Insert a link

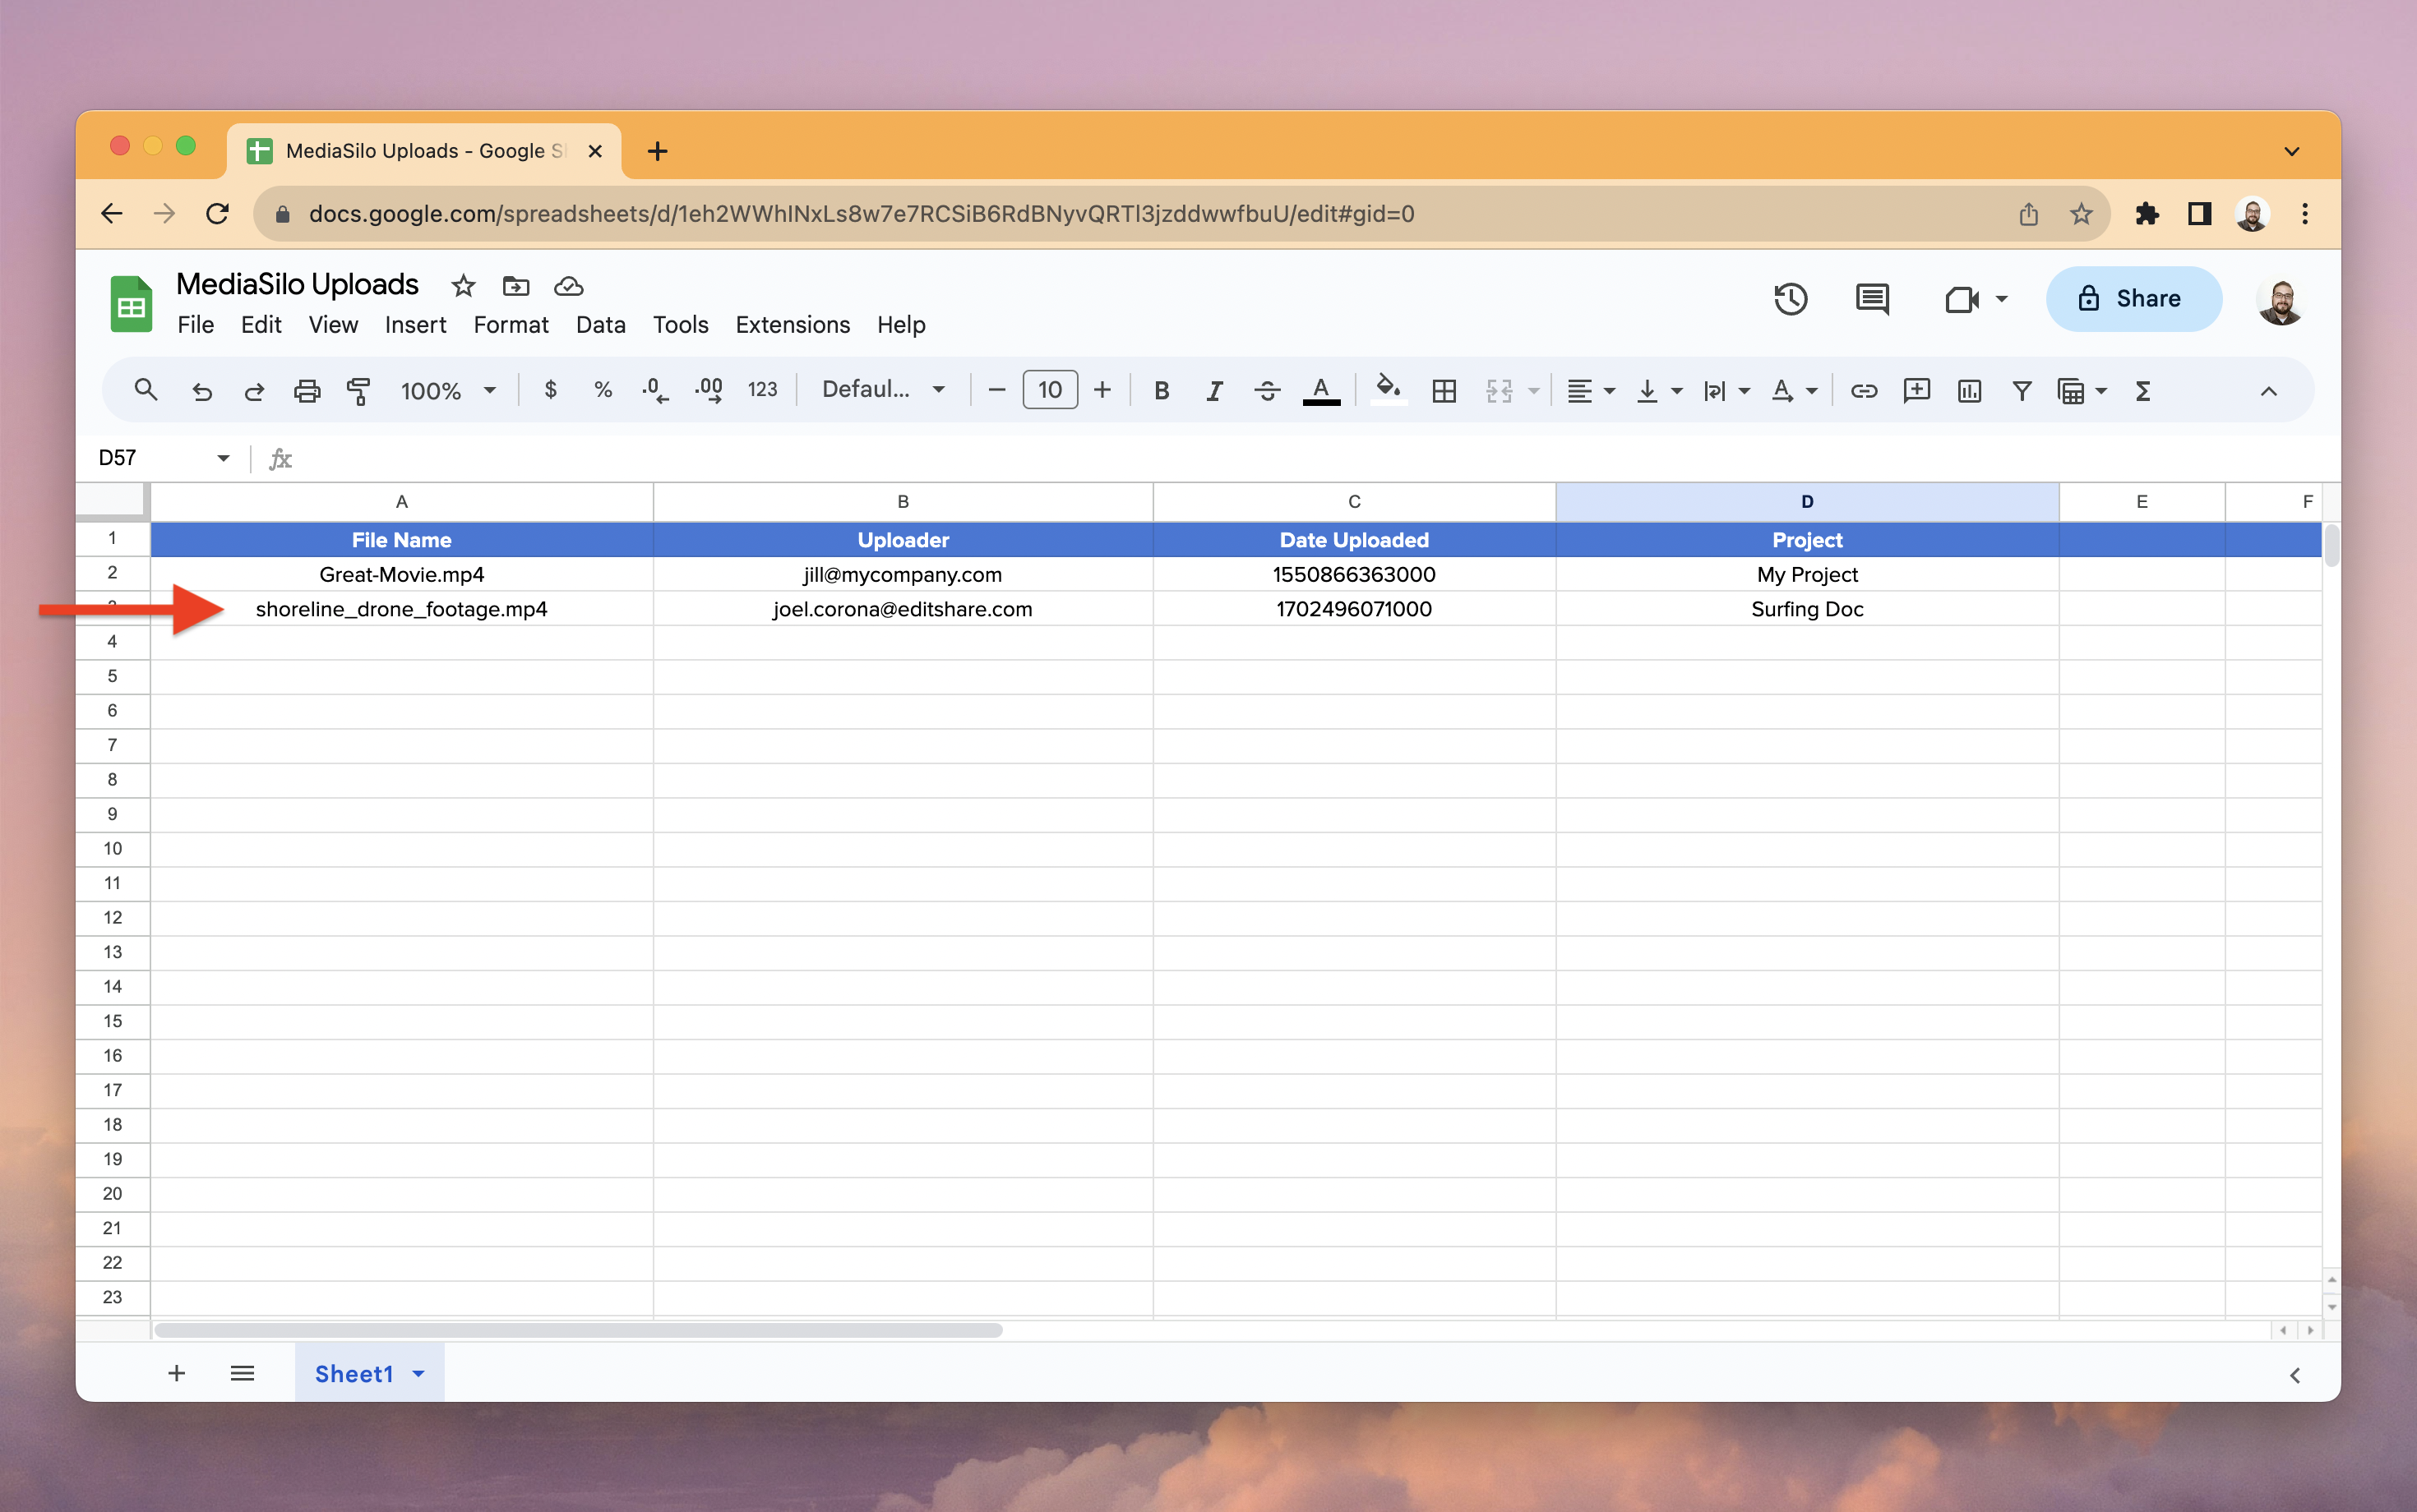click(x=1863, y=391)
